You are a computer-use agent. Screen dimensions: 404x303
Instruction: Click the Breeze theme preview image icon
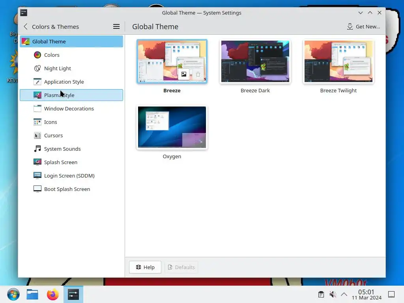(x=184, y=74)
